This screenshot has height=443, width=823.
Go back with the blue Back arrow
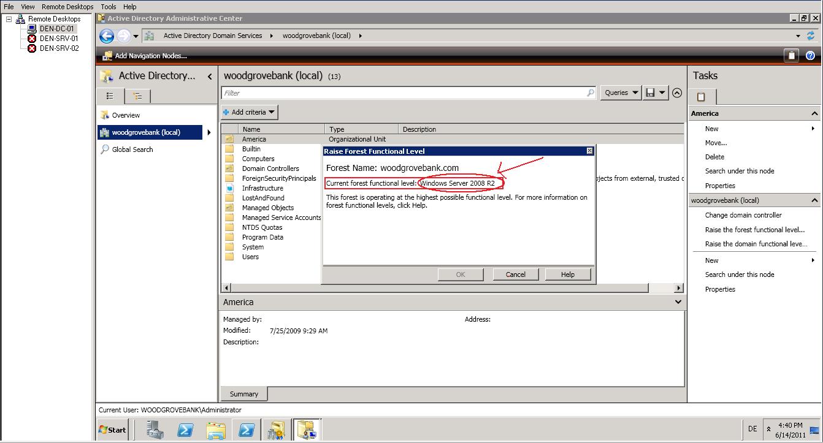pos(107,36)
